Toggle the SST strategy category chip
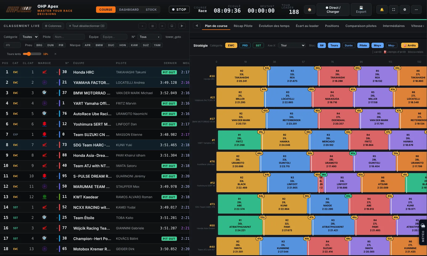 tap(258, 45)
